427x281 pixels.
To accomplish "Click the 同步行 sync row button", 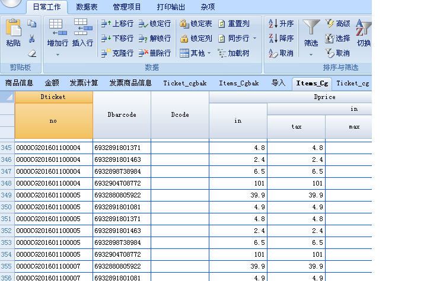I will click(234, 39).
